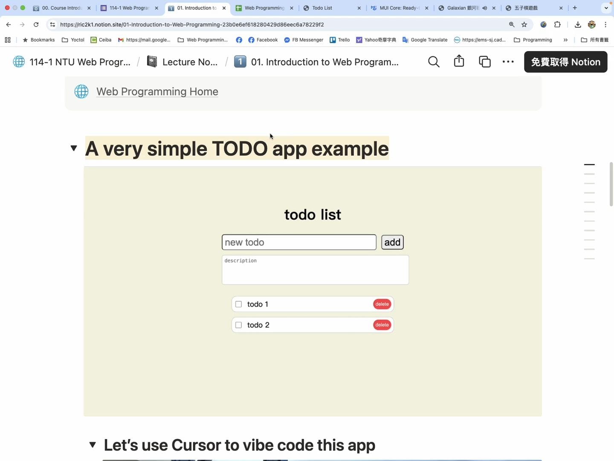
Task: Delete the todo 1 item
Action: click(x=382, y=304)
